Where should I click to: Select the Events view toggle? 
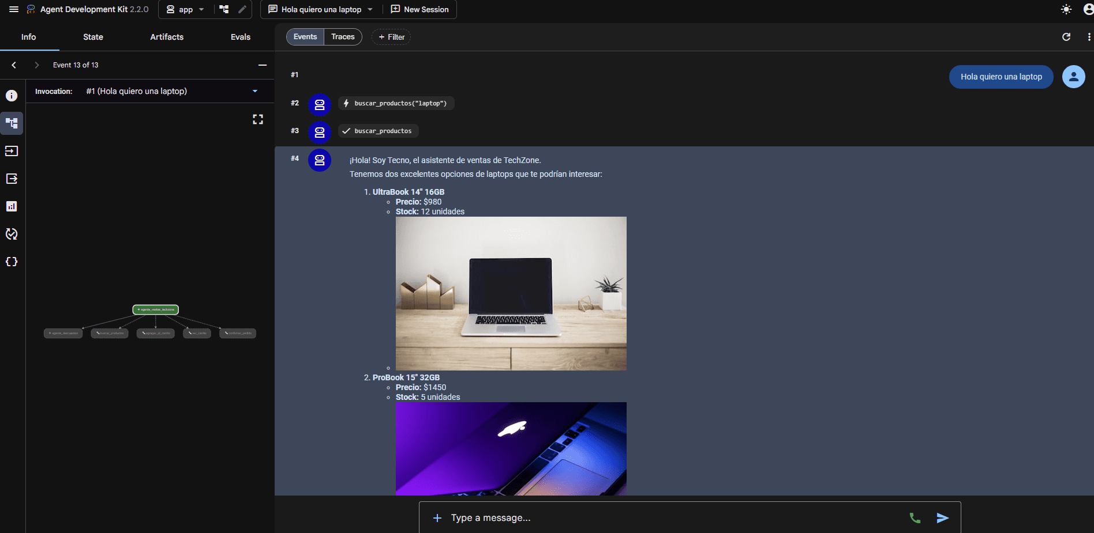click(x=305, y=37)
